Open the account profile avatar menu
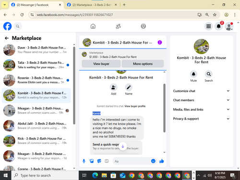This screenshot has height=180, width=240. pyautogui.click(x=229, y=26)
